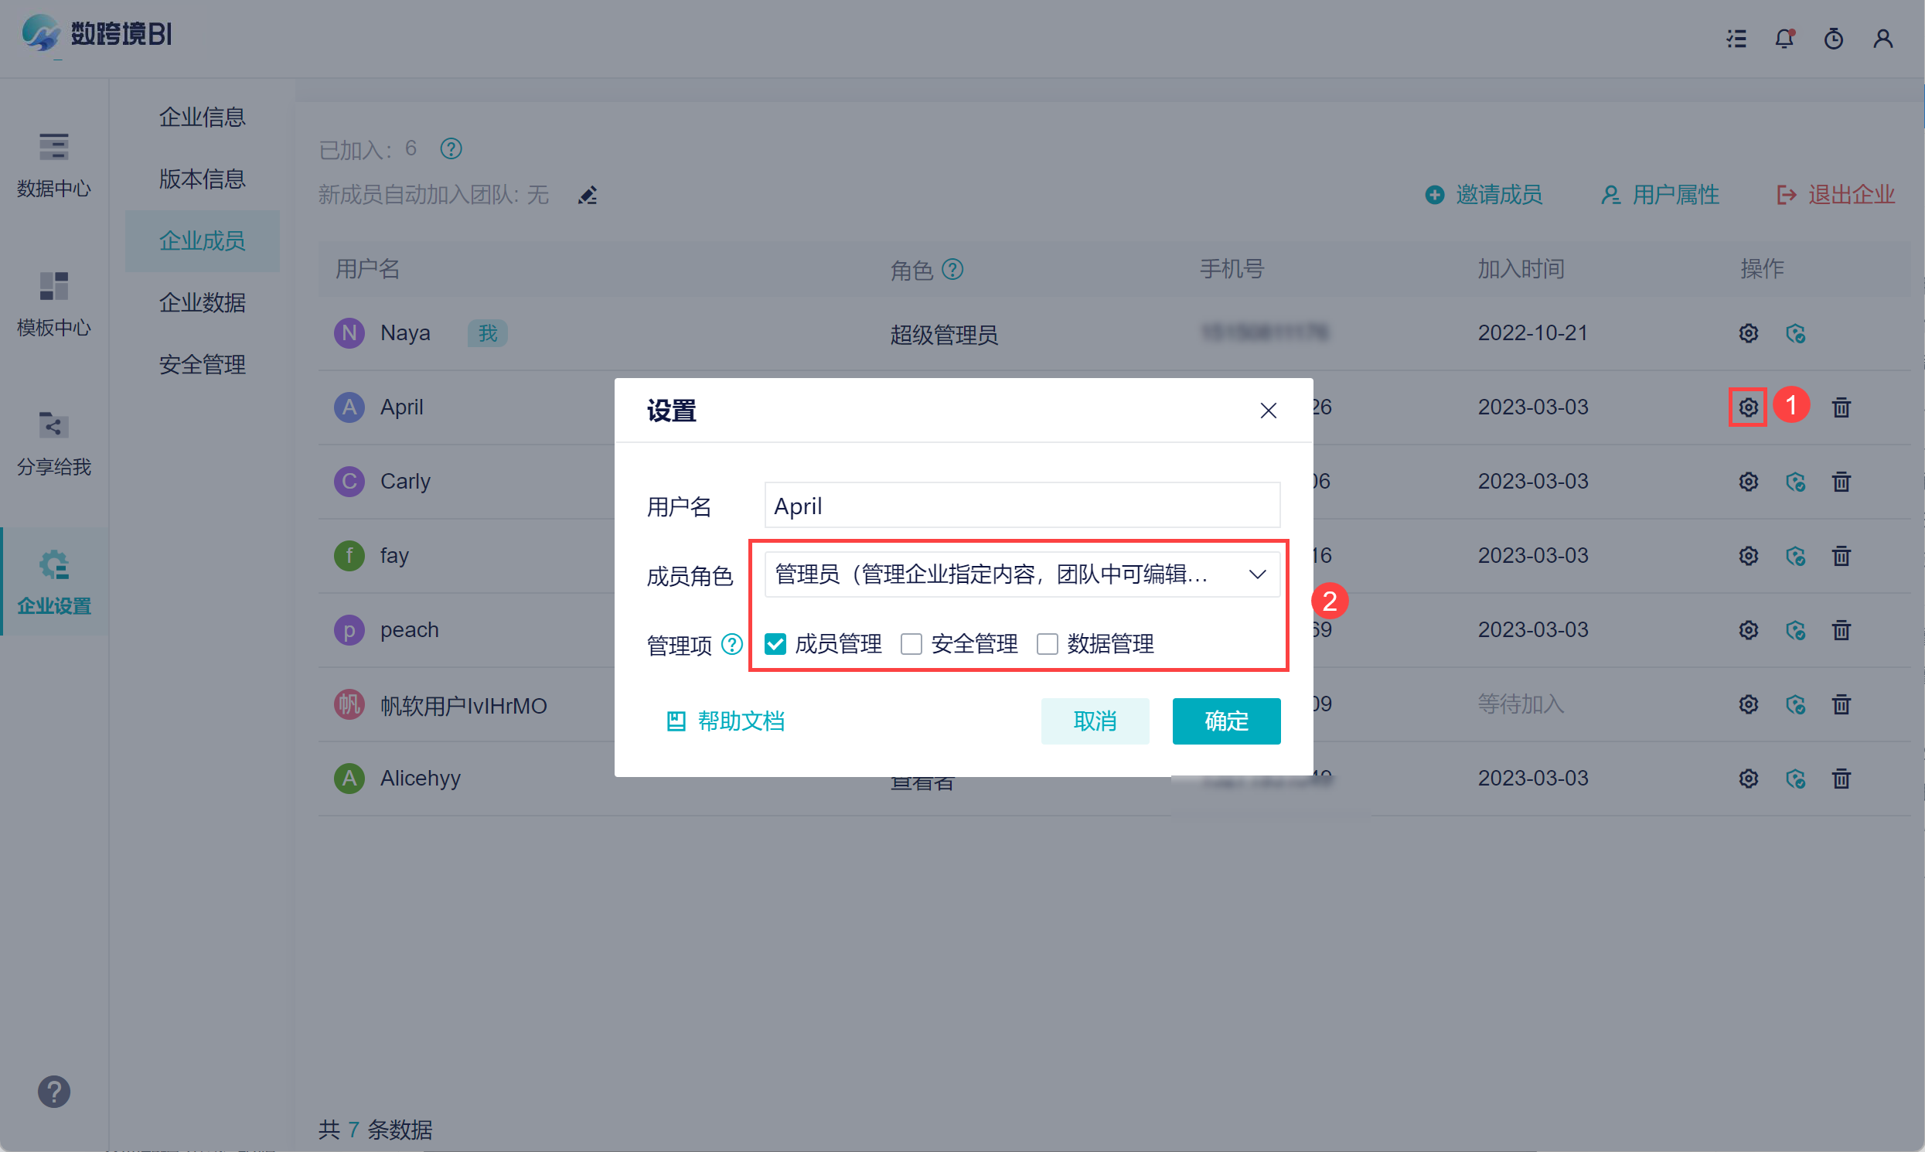Uncheck the 成员管理 checkbox
This screenshot has width=1925, height=1152.
[x=775, y=643]
